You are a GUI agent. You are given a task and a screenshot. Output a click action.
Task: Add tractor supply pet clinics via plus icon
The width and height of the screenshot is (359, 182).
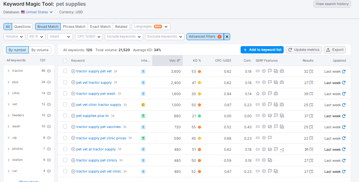pos(73,161)
